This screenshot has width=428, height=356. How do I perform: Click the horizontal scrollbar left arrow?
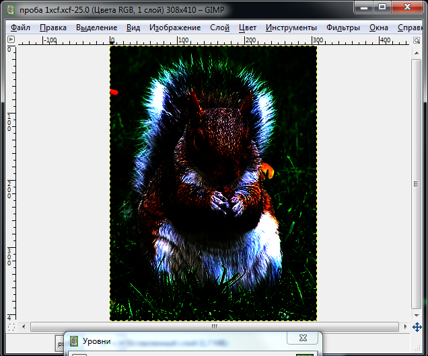[x=24, y=326]
